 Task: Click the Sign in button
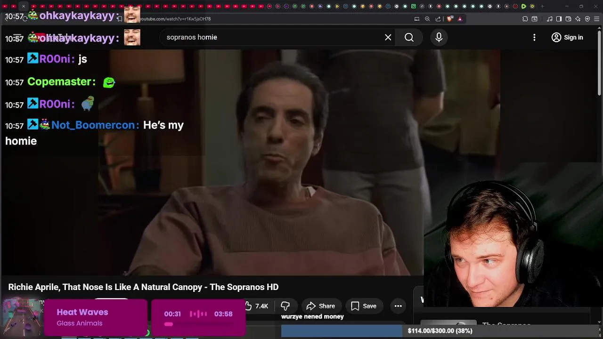[x=567, y=37]
